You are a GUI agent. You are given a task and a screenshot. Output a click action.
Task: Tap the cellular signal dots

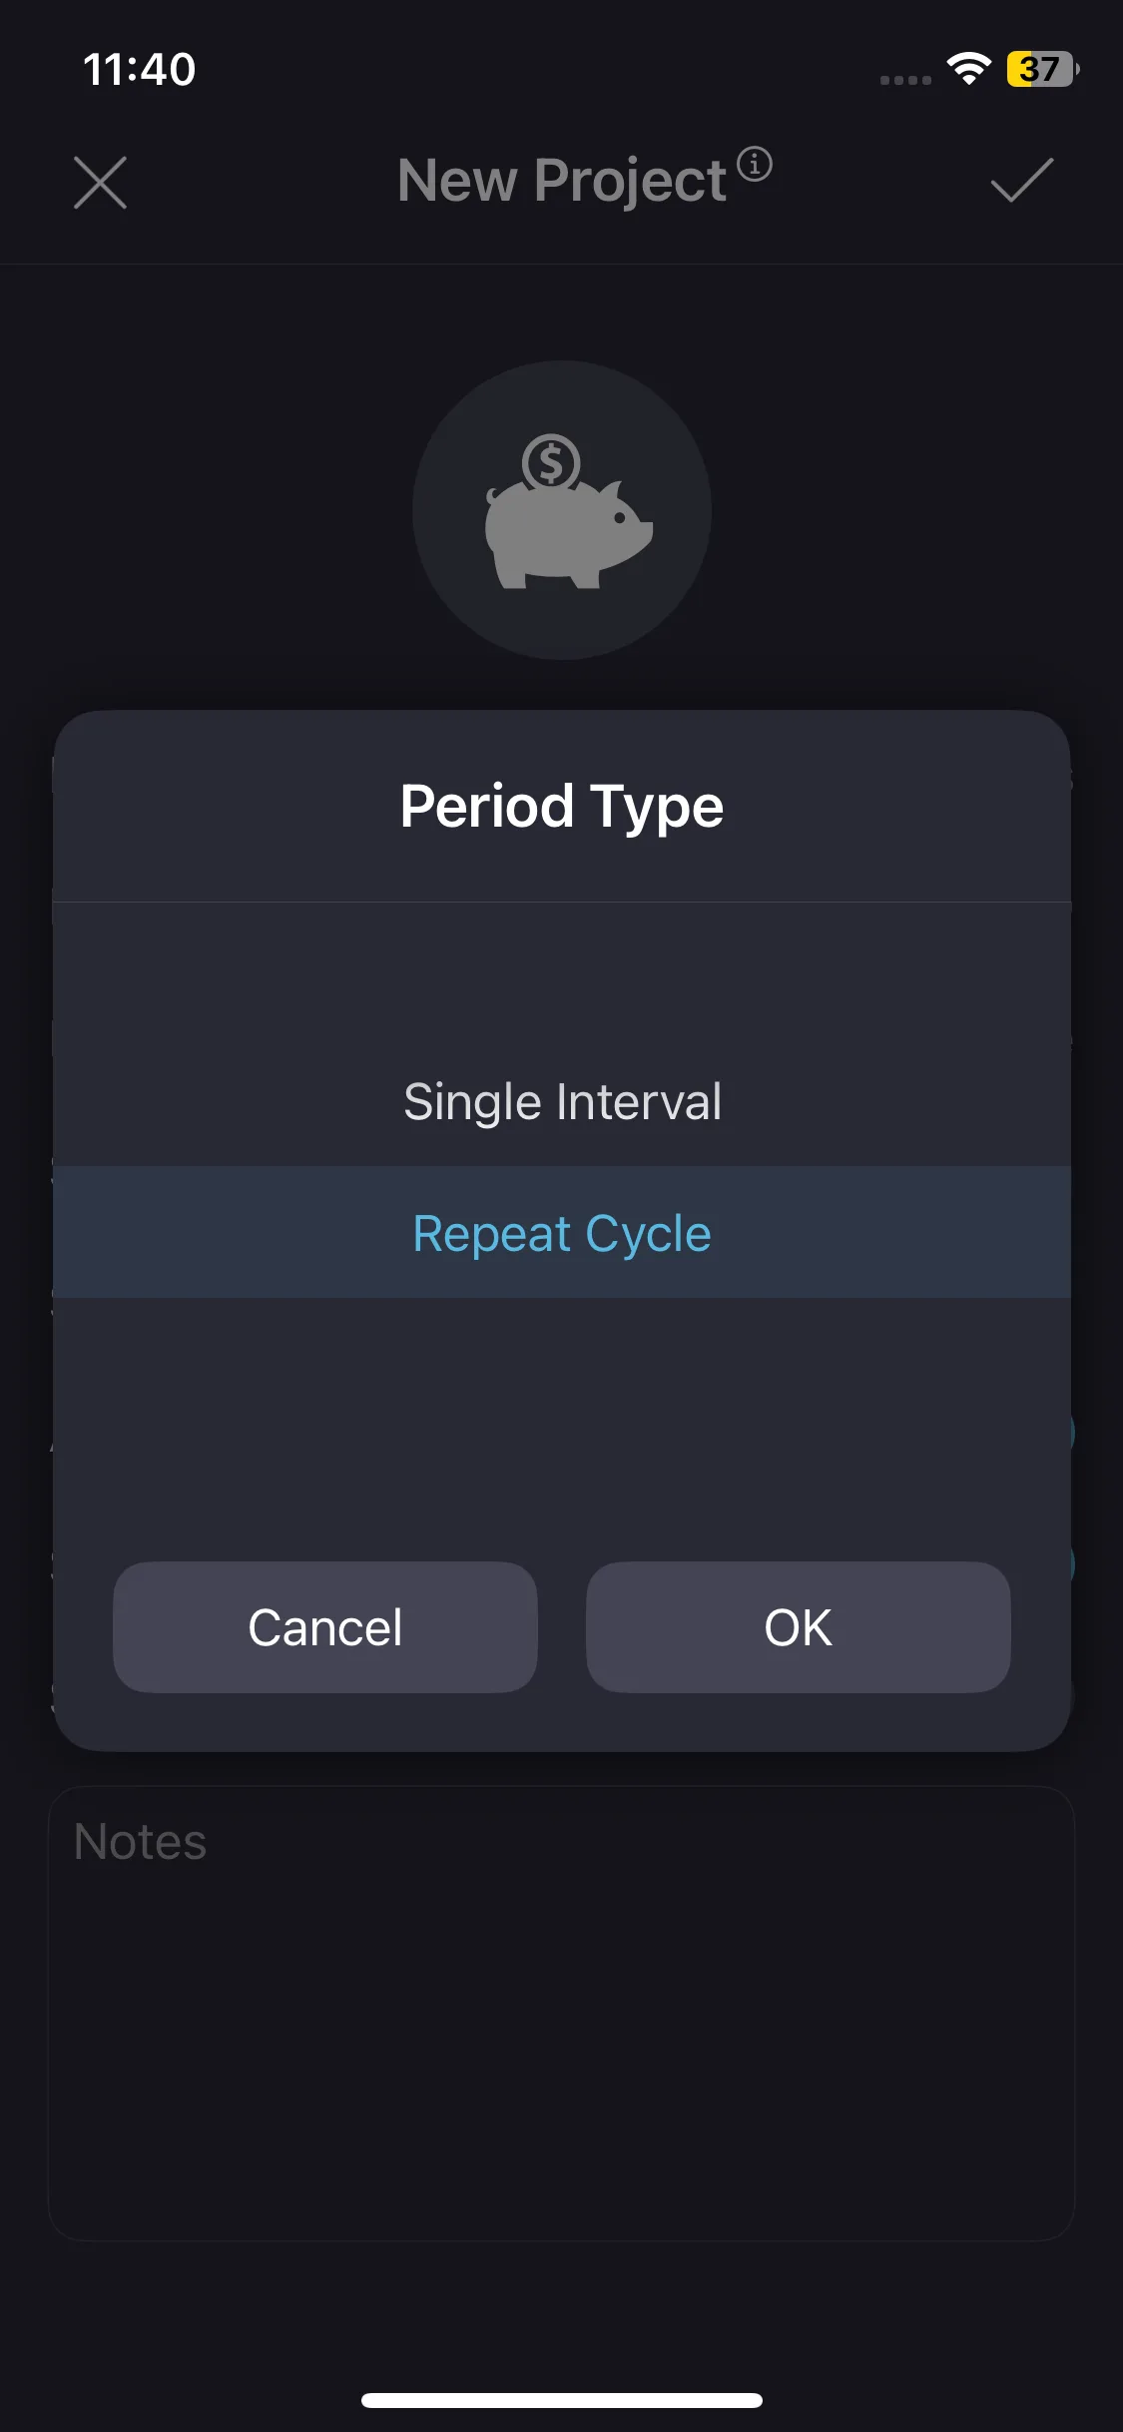coord(905,80)
